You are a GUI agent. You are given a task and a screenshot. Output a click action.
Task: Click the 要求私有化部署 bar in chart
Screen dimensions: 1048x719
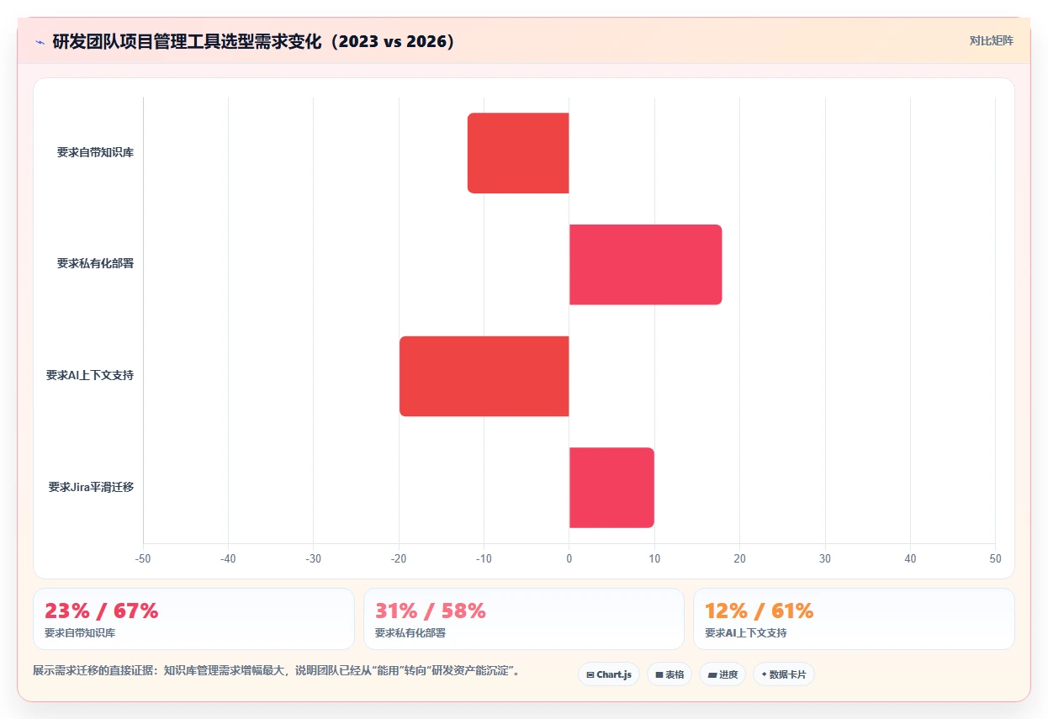point(646,264)
